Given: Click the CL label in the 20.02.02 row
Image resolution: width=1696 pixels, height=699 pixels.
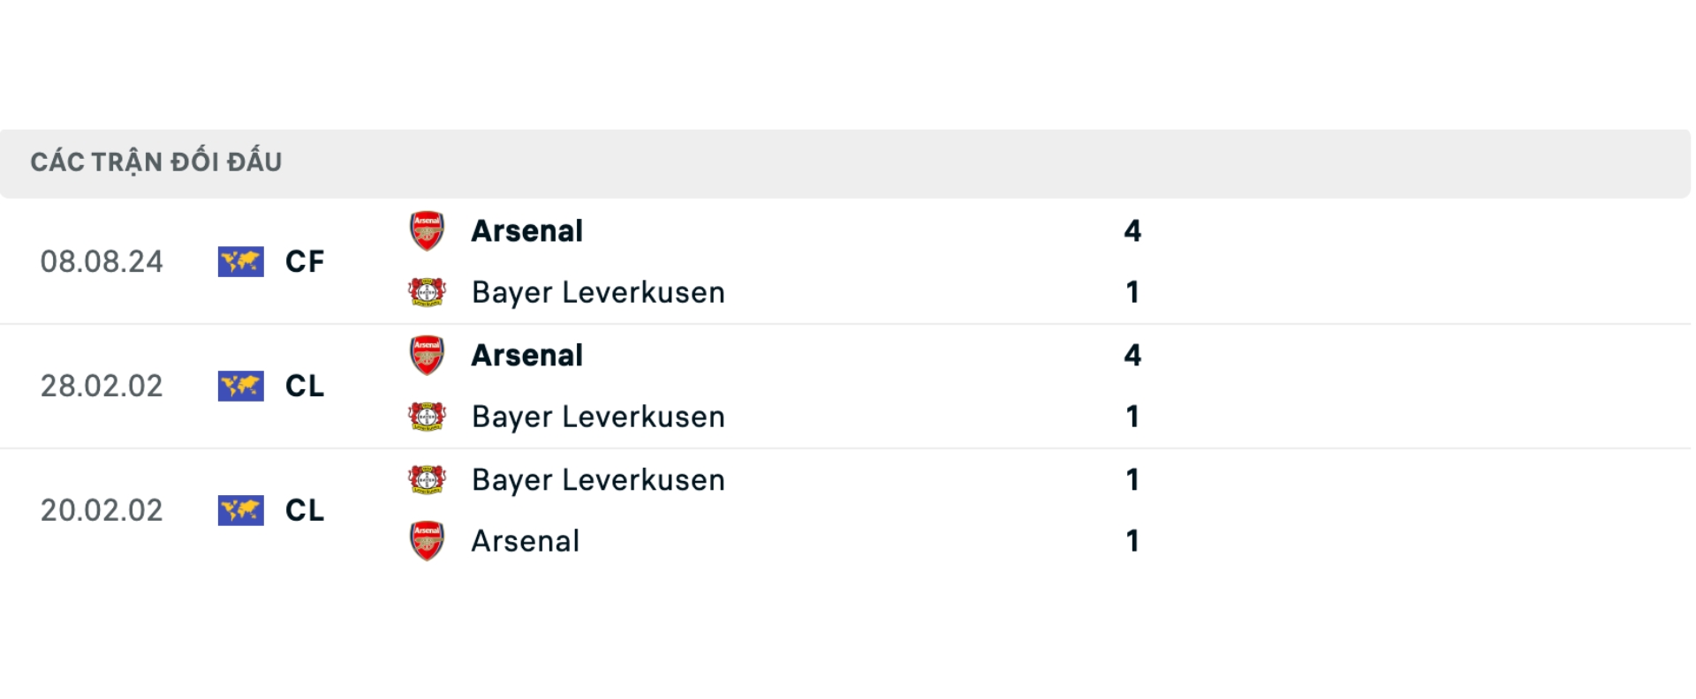Looking at the screenshot, I should (304, 510).
